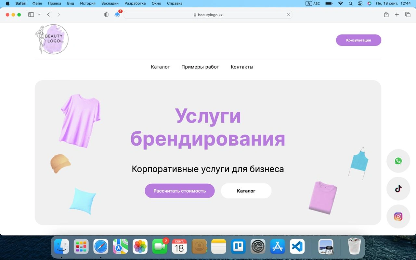Open the Закладки menu
The height and width of the screenshot is (260, 416).
click(x=110, y=4)
